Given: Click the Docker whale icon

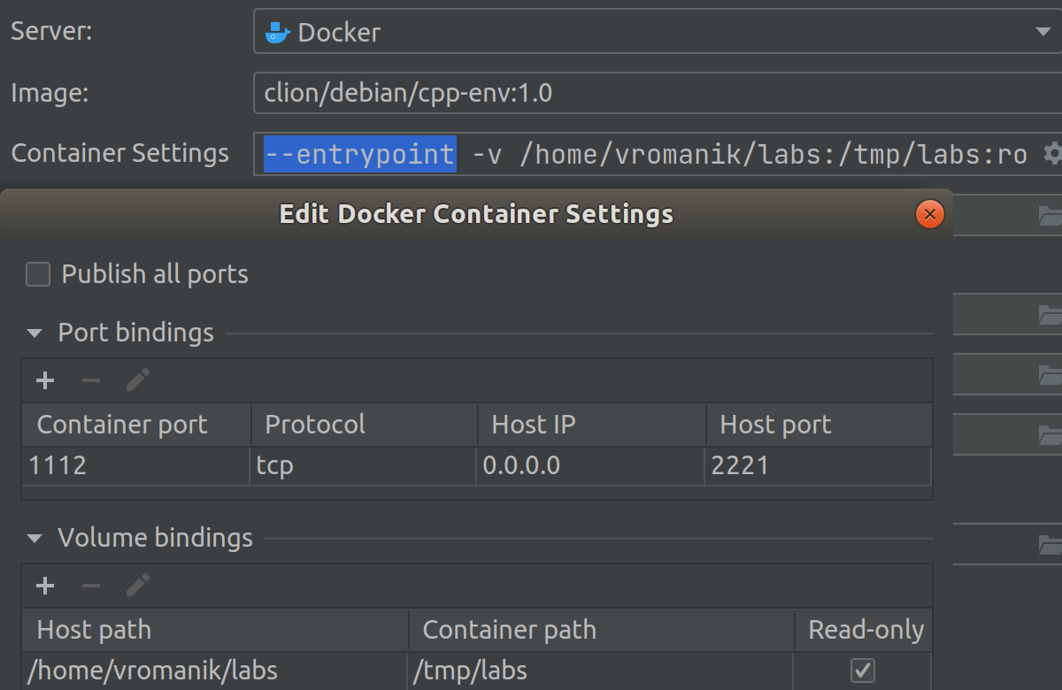Looking at the screenshot, I should [x=278, y=33].
